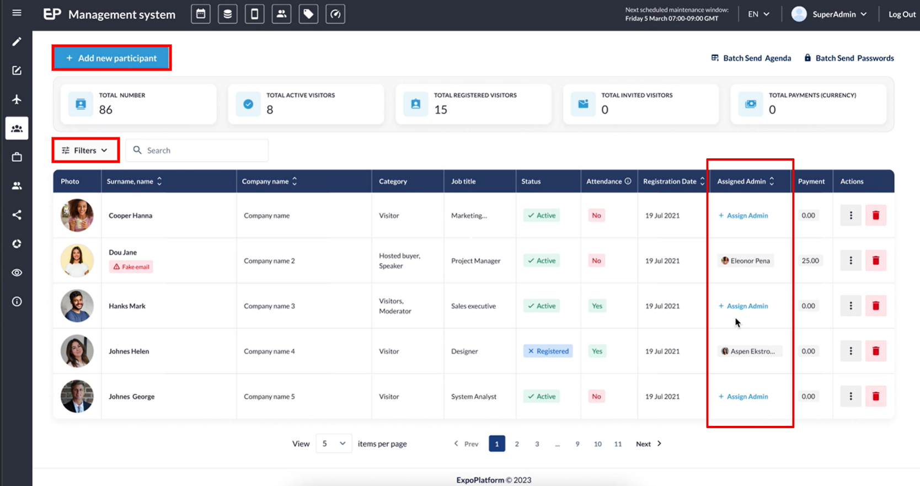920x486 pixels.
Task: Click Cooper Hanna's photo
Action: tap(77, 215)
